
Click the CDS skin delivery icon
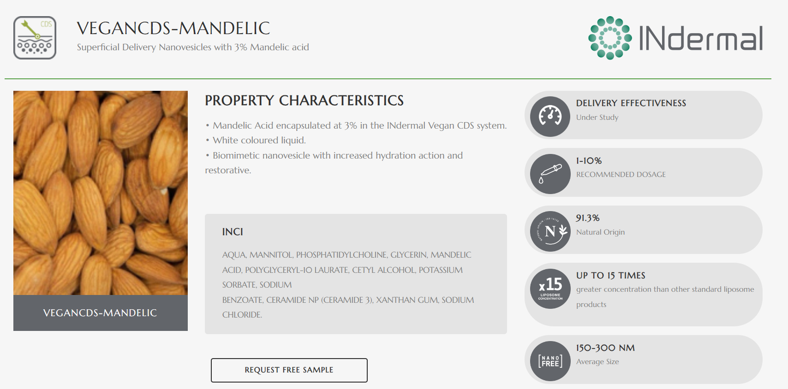tap(35, 38)
